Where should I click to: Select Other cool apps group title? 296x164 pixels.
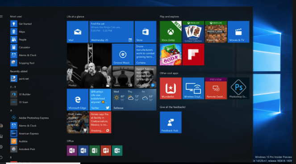pos(169,73)
